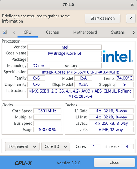Click the Temp. value 74.00°C
Viewport: 137px width, 169px height.
click(125, 78)
